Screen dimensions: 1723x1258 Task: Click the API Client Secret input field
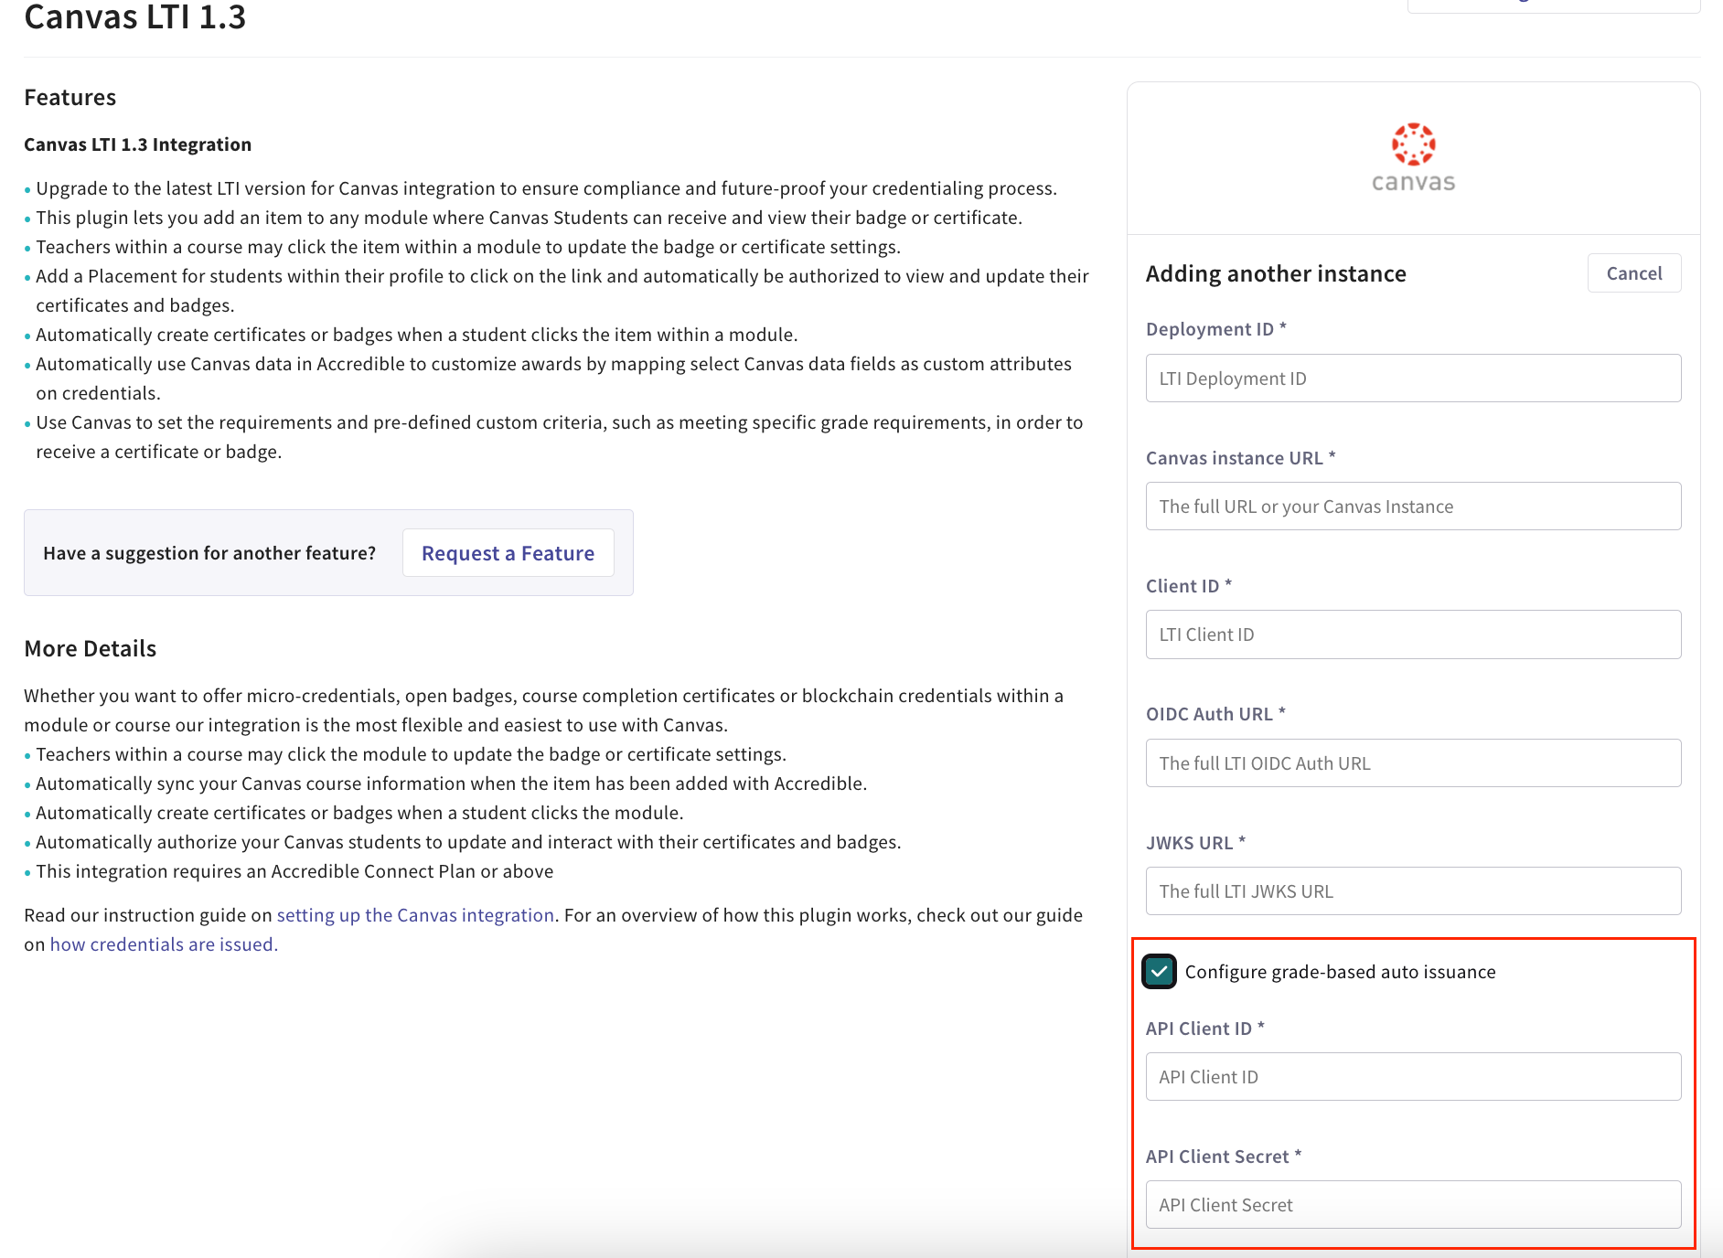tap(1413, 1205)
